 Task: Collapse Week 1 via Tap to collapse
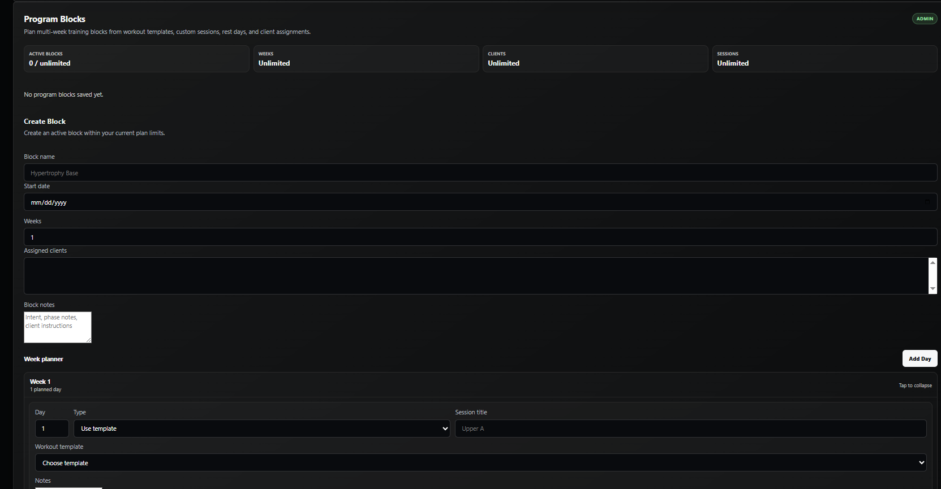click(915, 386)
